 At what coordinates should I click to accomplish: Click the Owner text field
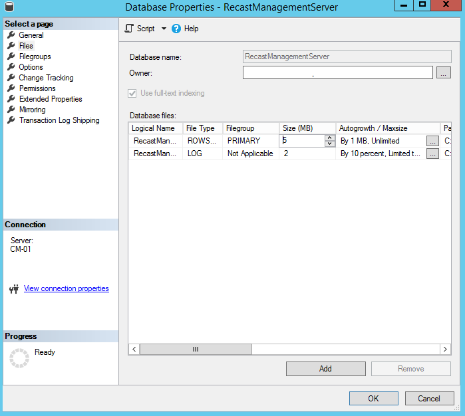point(338,72)
